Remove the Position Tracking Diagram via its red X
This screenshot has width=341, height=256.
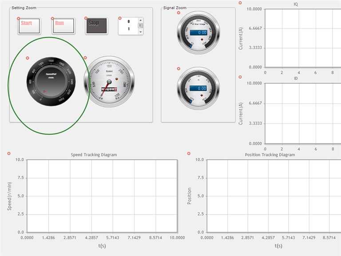coord(189,153)
